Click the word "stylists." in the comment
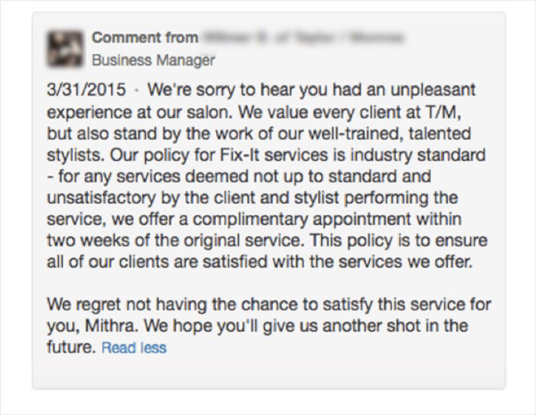Viewport: 536px width, 415px height. [x=73, y=155]
